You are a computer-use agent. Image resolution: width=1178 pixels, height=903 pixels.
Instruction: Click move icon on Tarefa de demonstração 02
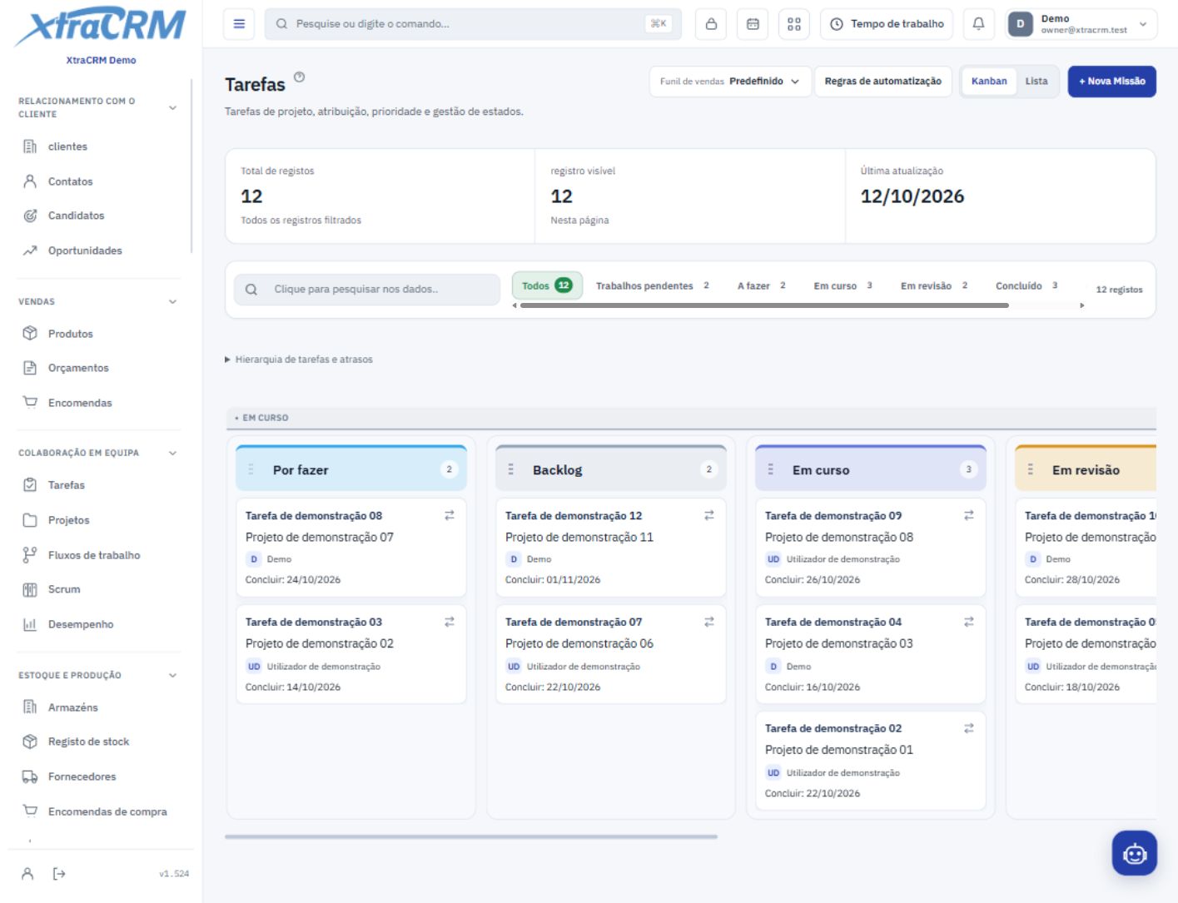(969, 728)
